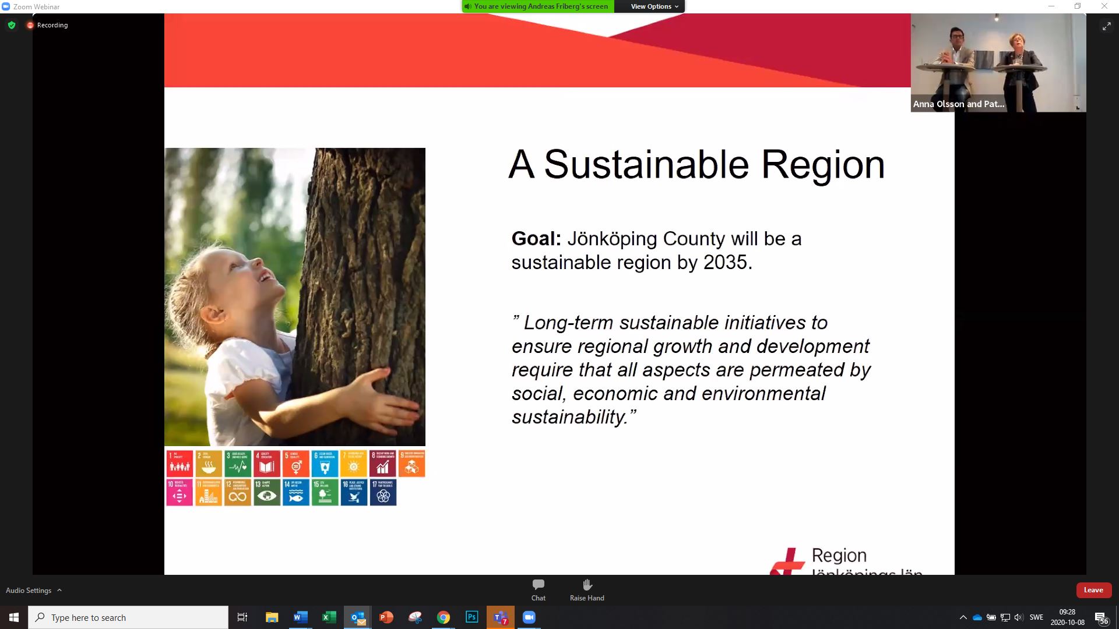Open the Windows notification center
Viewport: 1119px width, 629px height.
tap(1101, 617)
